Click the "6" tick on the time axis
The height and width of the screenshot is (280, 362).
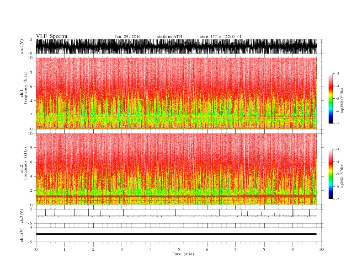click(x=207, y=249)
